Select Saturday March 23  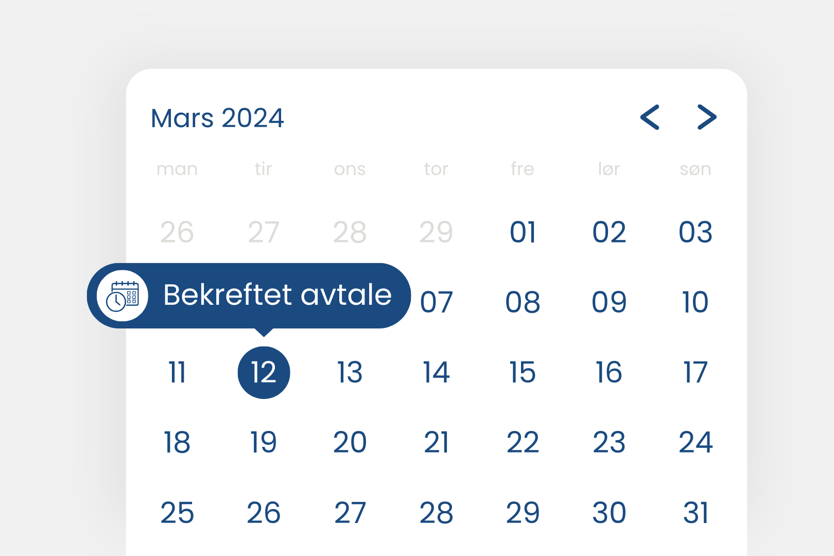click(x=609, y=442)
